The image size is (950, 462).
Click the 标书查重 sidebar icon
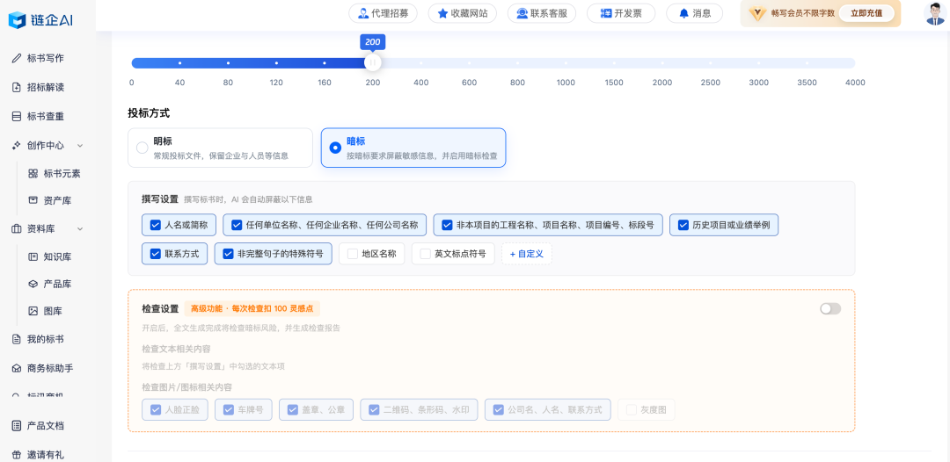click(17, 116)
